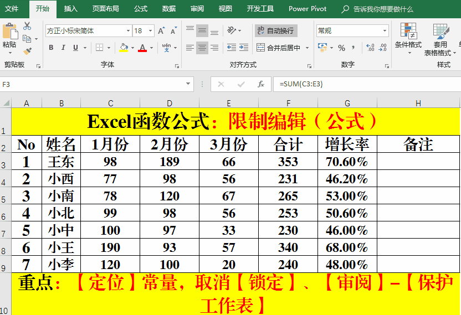
Task: Click the text orientation icon
Action: [232, 30]
